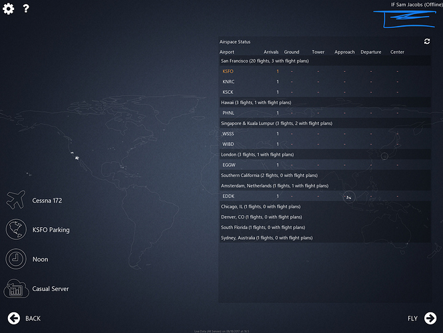Click the globe icon for location selection
This screenshot has height=333, width=443.
(16, 230)
